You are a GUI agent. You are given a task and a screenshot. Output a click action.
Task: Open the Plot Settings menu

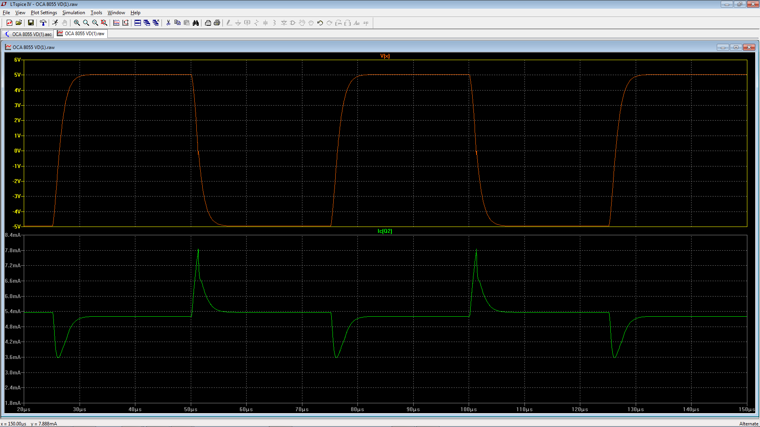pos(44,13)
